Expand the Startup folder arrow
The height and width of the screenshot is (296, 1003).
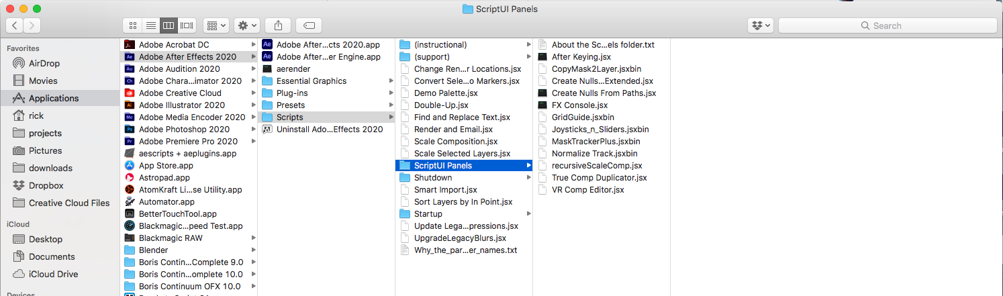coord(529,214)
